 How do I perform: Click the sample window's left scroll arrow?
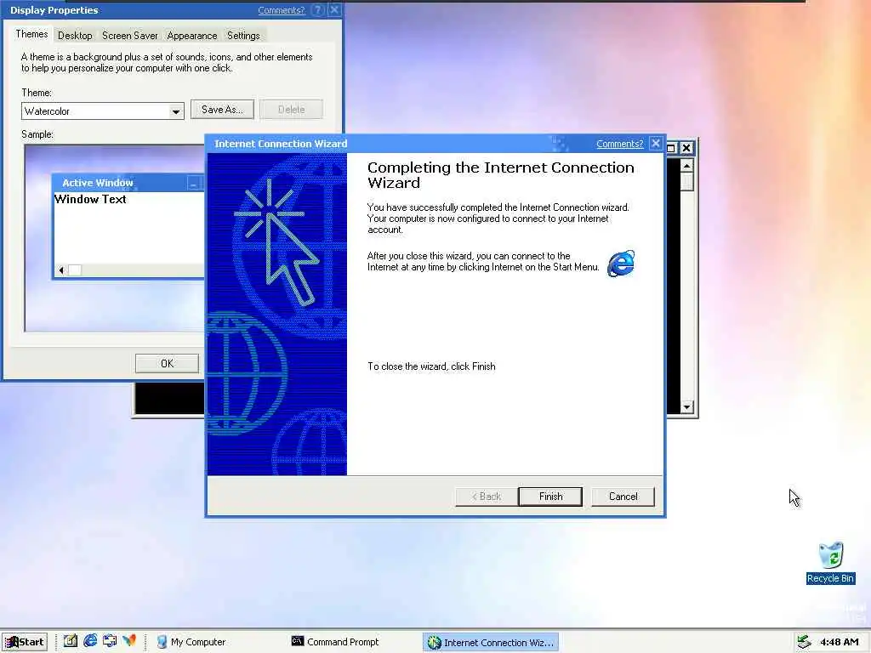(x=61, y=270)
